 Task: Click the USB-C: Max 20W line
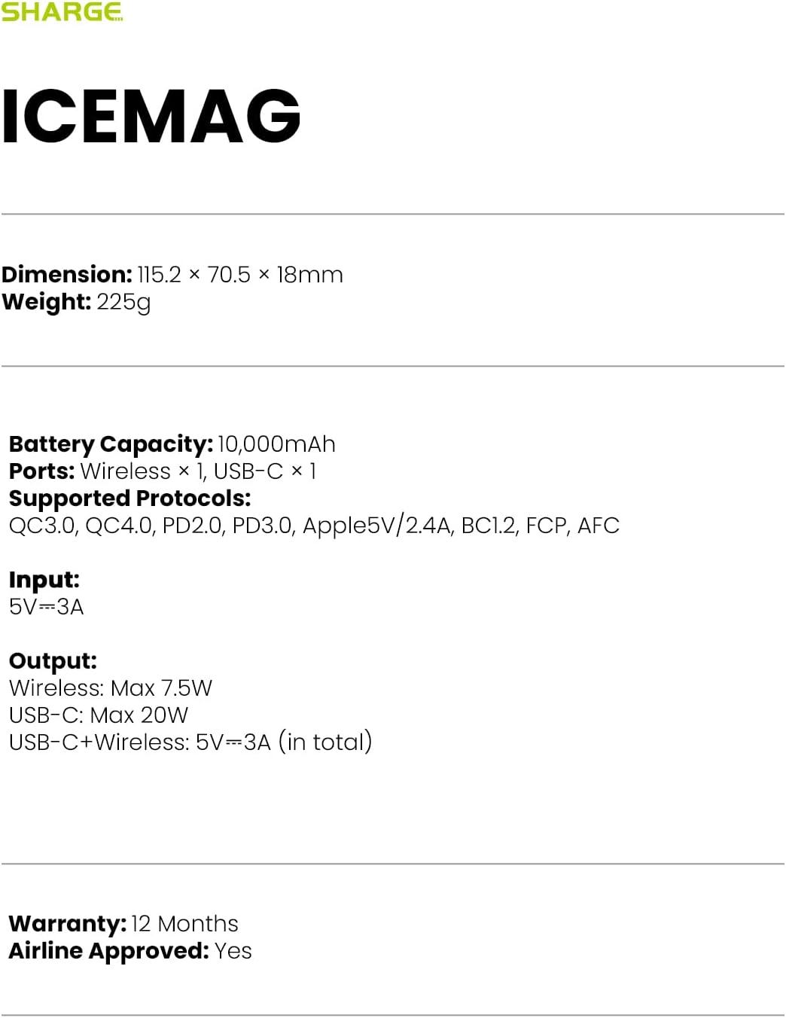click(99, 715)
